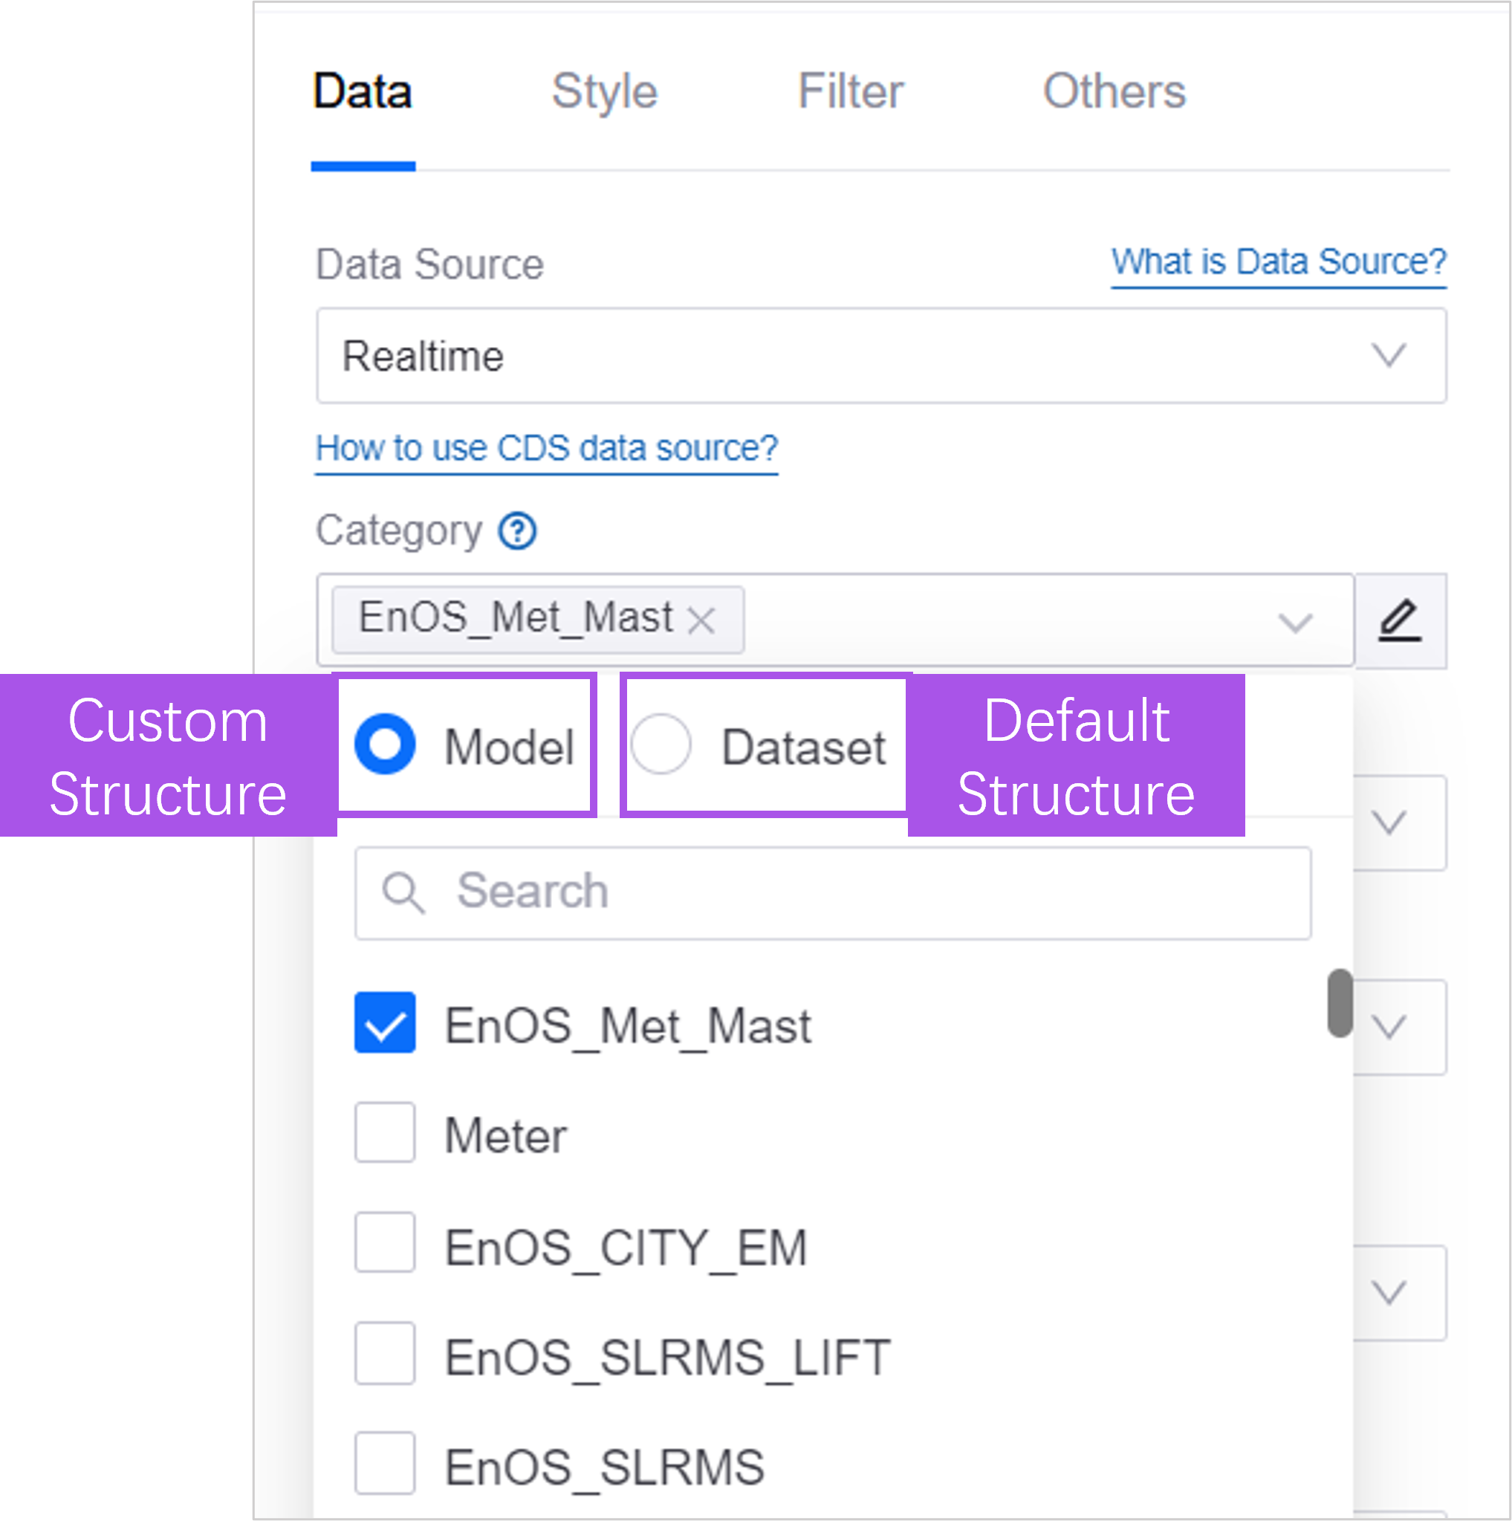Collapse the Category dropdown using its chevron
The width and height of the screenshot is (1512, 1521).
(x=1295, y=623)
